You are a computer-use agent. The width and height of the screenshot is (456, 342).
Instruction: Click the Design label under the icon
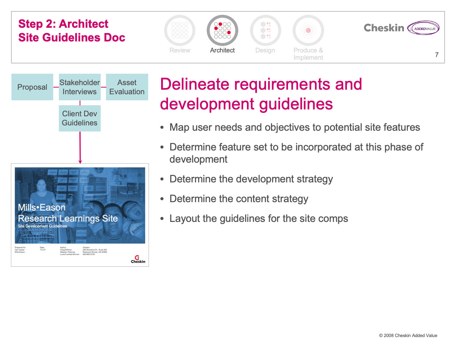click(265, 50)
